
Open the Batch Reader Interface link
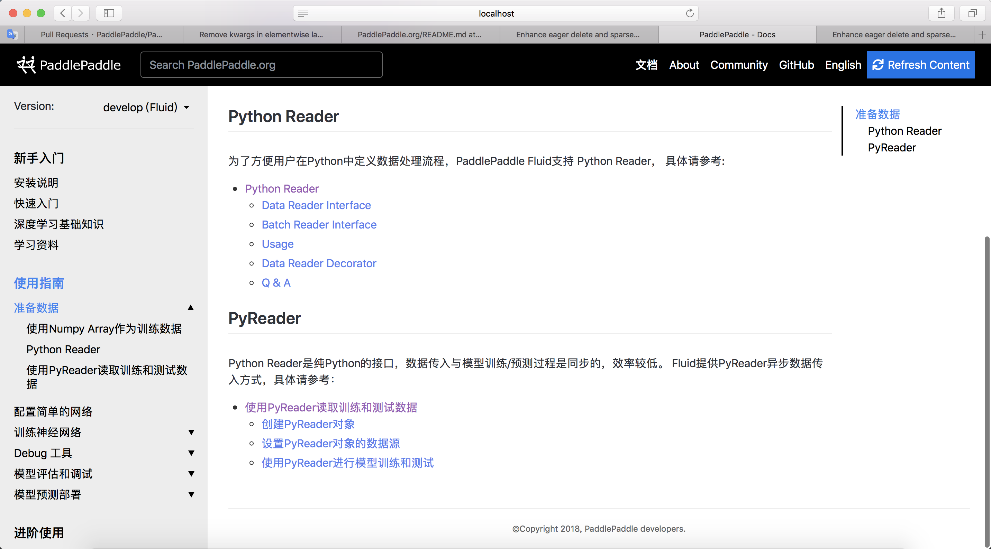319,224
